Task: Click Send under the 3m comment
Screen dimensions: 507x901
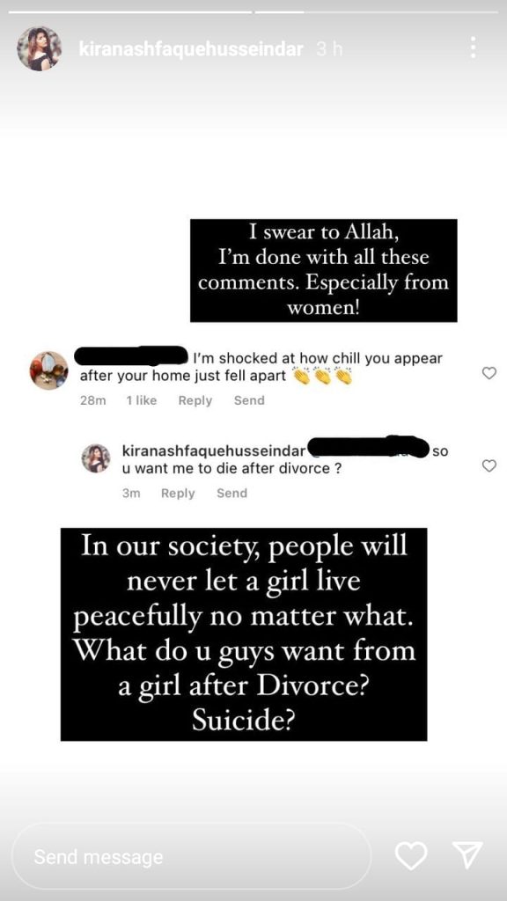Action: click(x=231, y=493)
